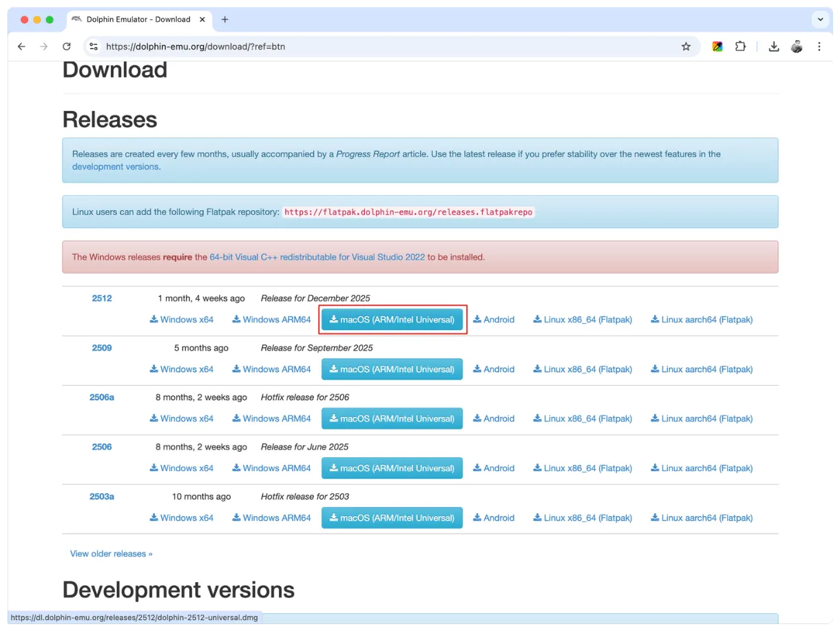
Task: Open the user profile avatar
Action: [797, 46]
